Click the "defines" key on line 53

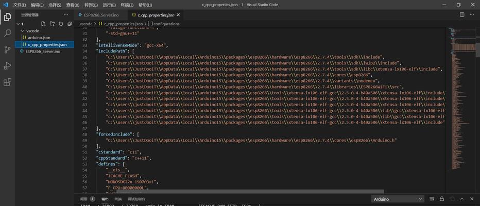coord(106,164)
